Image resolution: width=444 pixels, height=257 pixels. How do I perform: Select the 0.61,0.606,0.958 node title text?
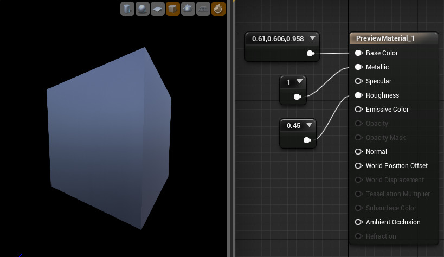[x=278, y=39]
